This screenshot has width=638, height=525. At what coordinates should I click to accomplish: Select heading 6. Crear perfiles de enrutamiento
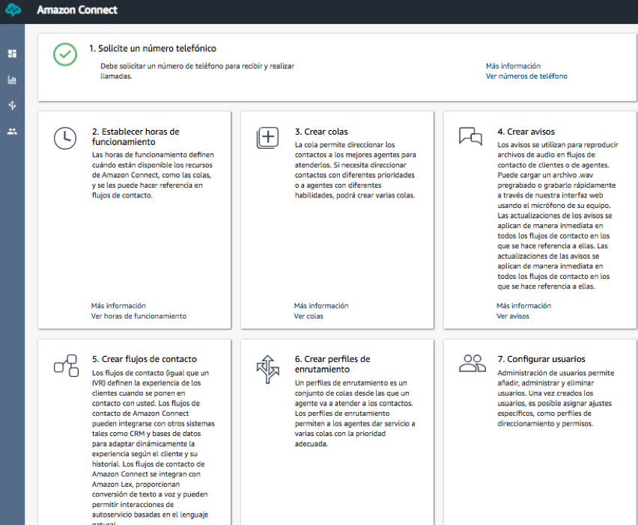pyautogui.click(x=332, y=364)
